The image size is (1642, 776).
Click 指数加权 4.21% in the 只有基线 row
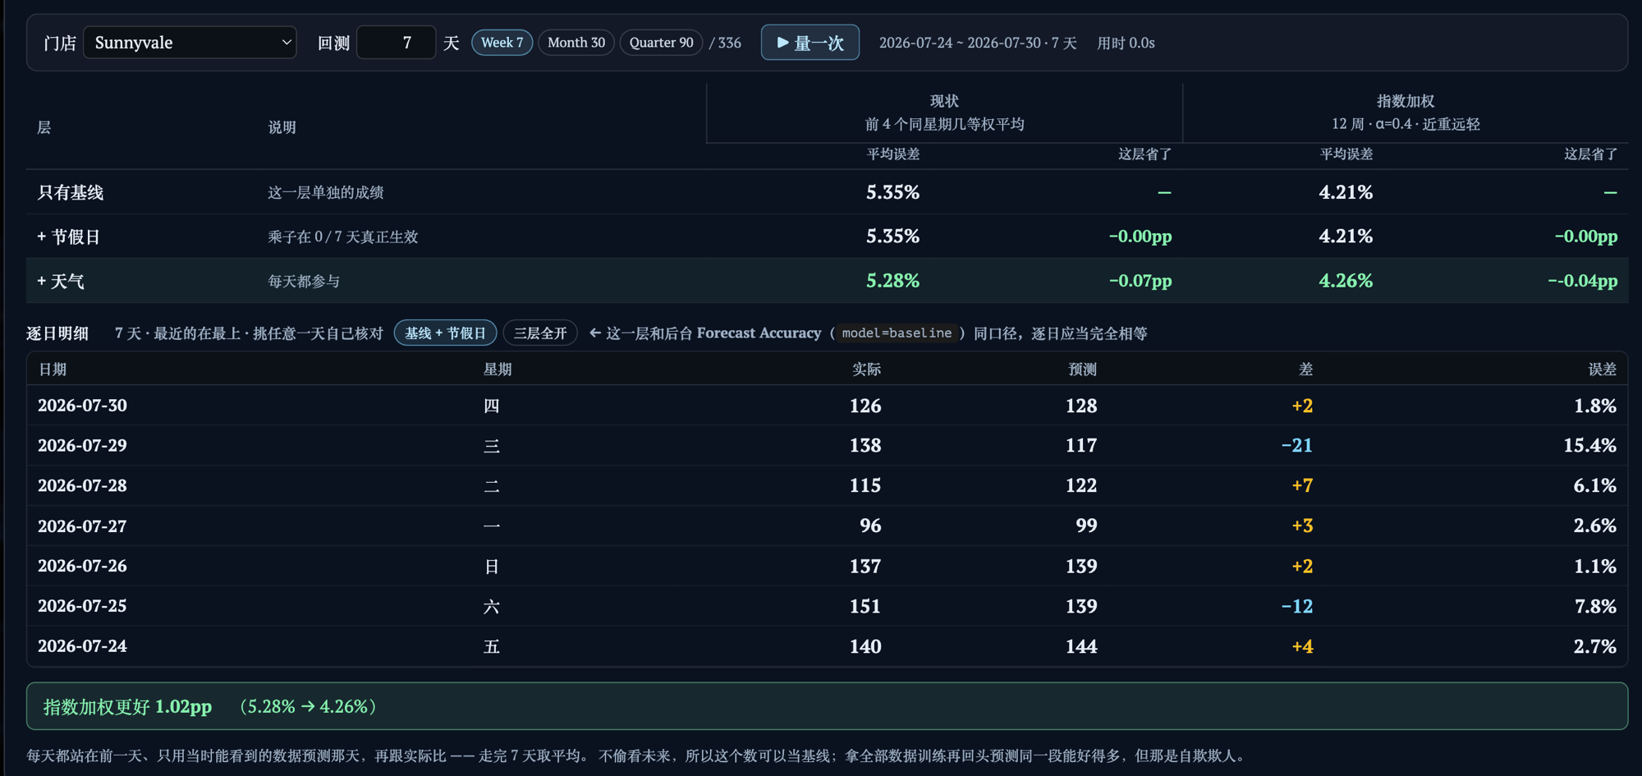coord(1346,192)
